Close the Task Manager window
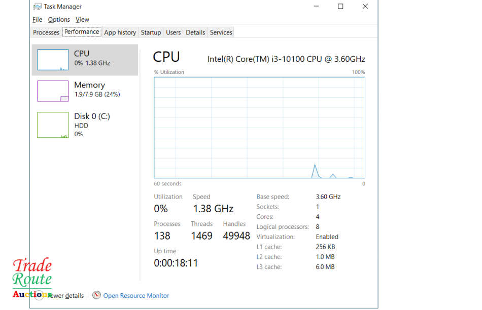482x310 pixels. coord(365,7)
